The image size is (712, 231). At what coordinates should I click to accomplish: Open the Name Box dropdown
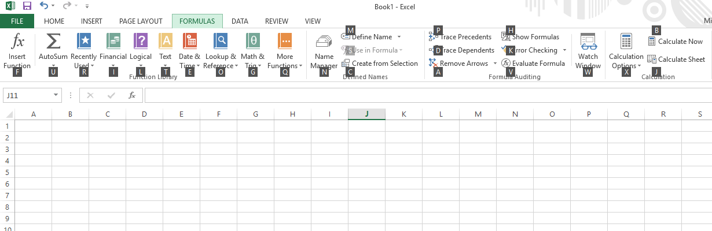coord(56,95)
